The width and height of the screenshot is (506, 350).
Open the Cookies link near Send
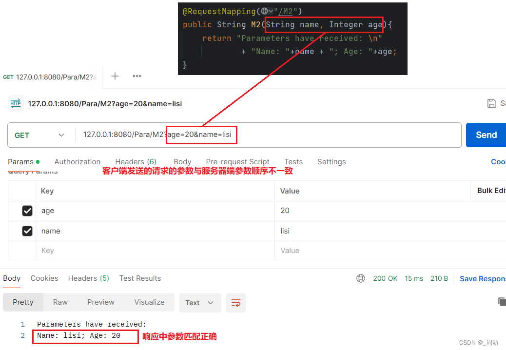pos(498,162)
